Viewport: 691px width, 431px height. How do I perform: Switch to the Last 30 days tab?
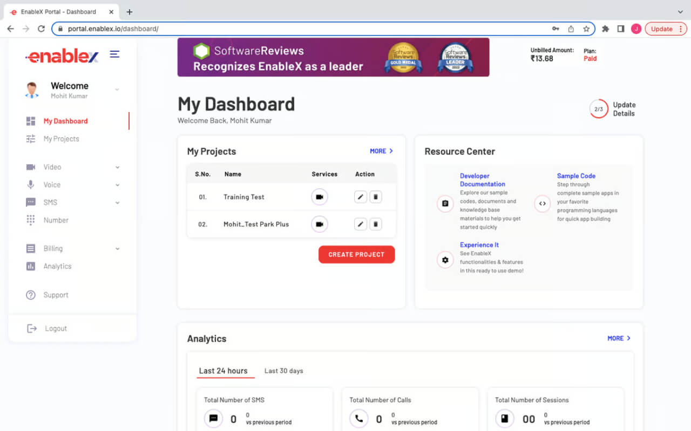(x=284, y=371)
